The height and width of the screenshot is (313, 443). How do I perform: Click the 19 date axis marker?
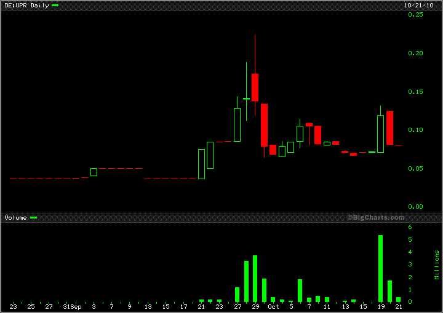pos(381,306)
